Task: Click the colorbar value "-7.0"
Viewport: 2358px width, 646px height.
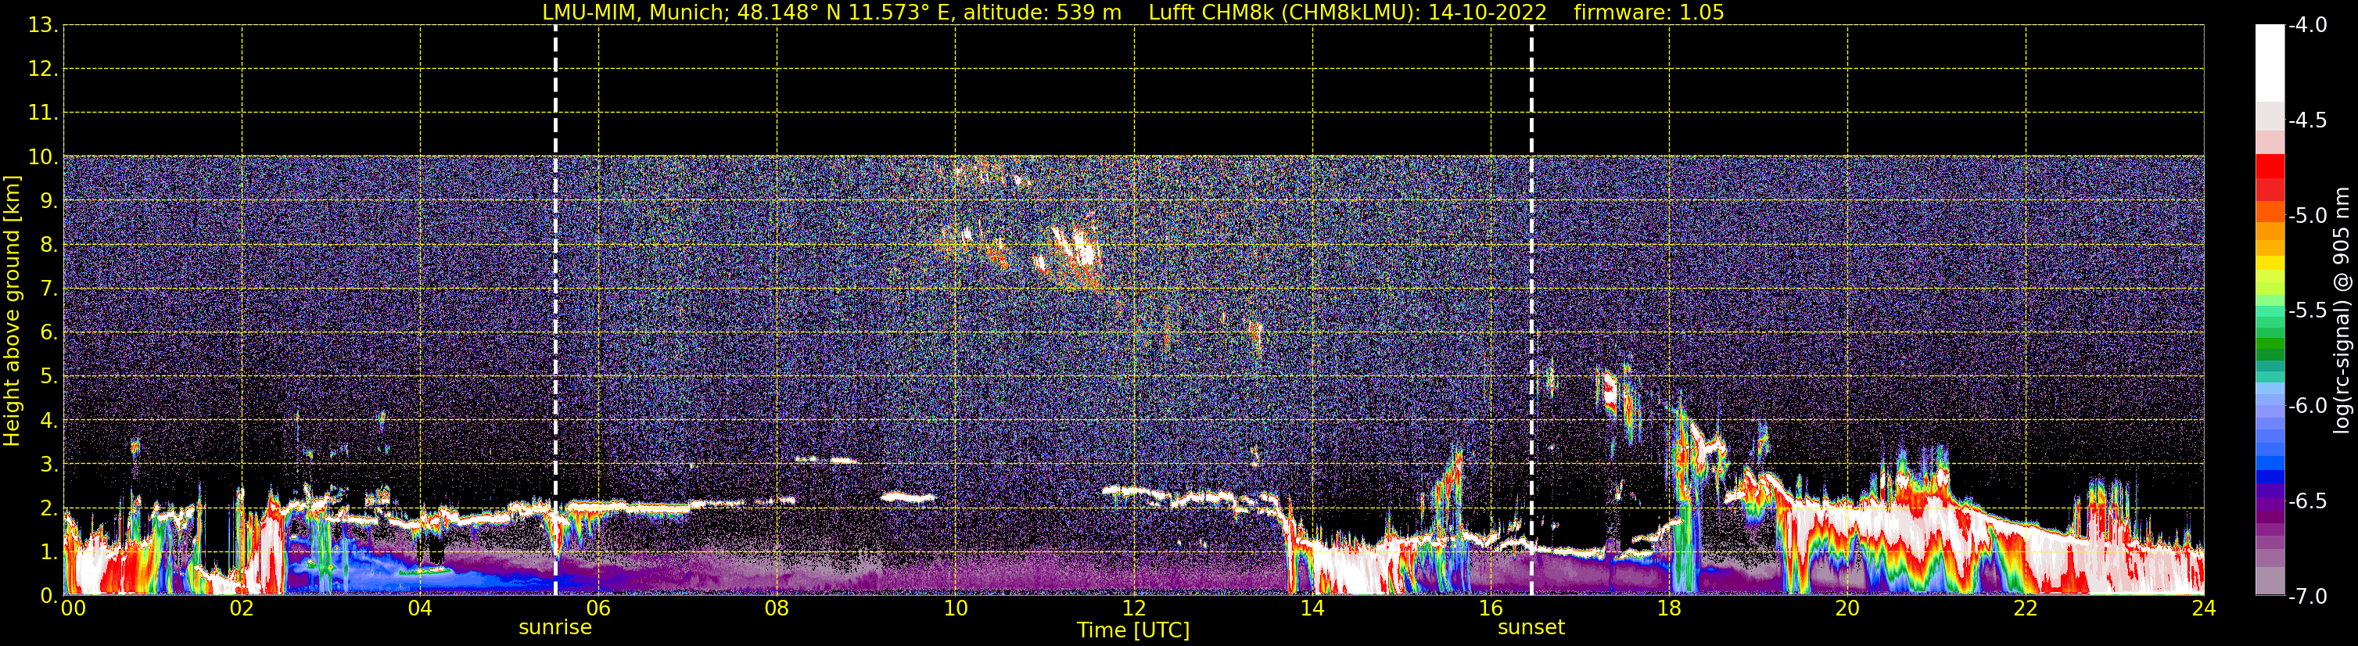Action: [2308, 597]
